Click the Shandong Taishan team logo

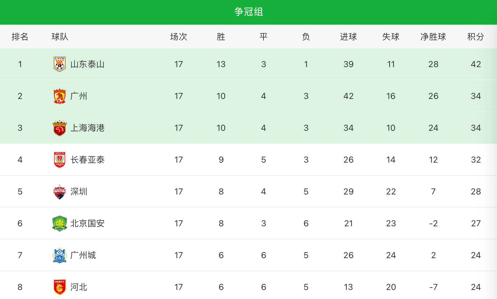click(59, 64)
